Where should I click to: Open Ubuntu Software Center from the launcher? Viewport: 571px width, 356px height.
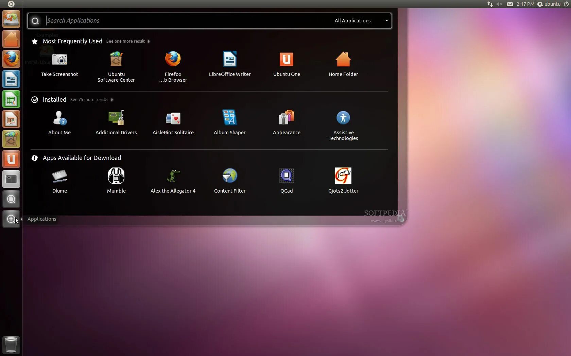[x=11, y=139]
